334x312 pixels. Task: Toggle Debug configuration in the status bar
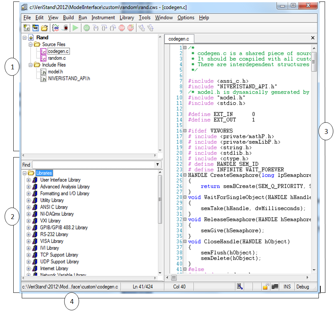pos(303,287)
